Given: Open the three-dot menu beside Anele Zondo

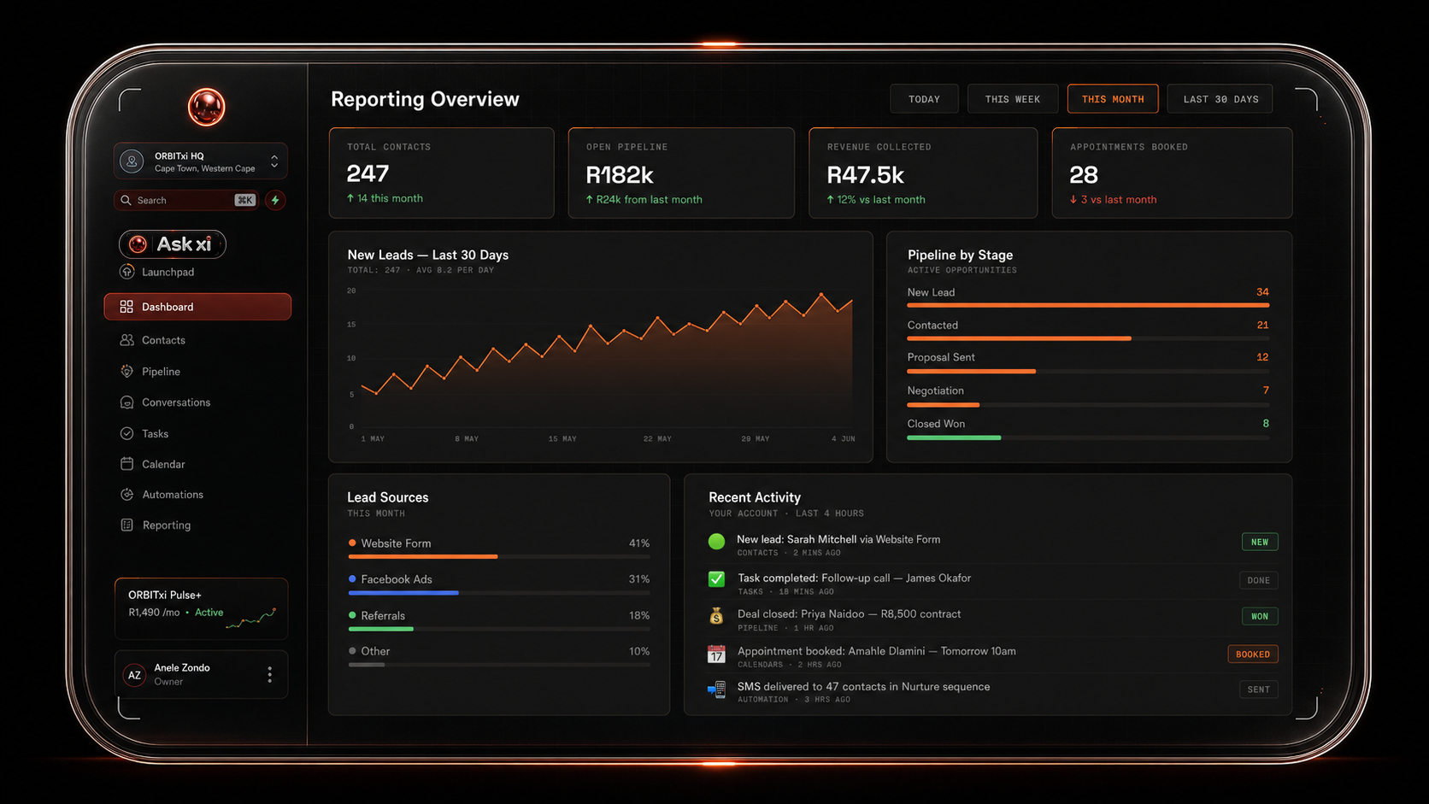Looking at the screenshot, I should (270, 675).
